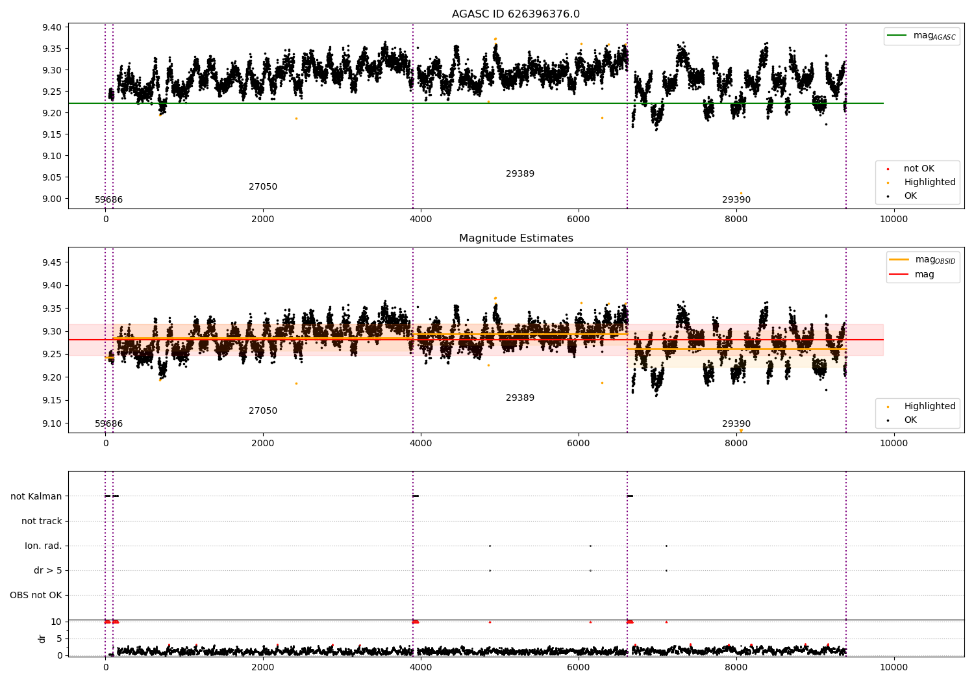Click x-axis tick 0 under the bottom plot
This screenshot has width=974, height=682.
pos(105,668)
